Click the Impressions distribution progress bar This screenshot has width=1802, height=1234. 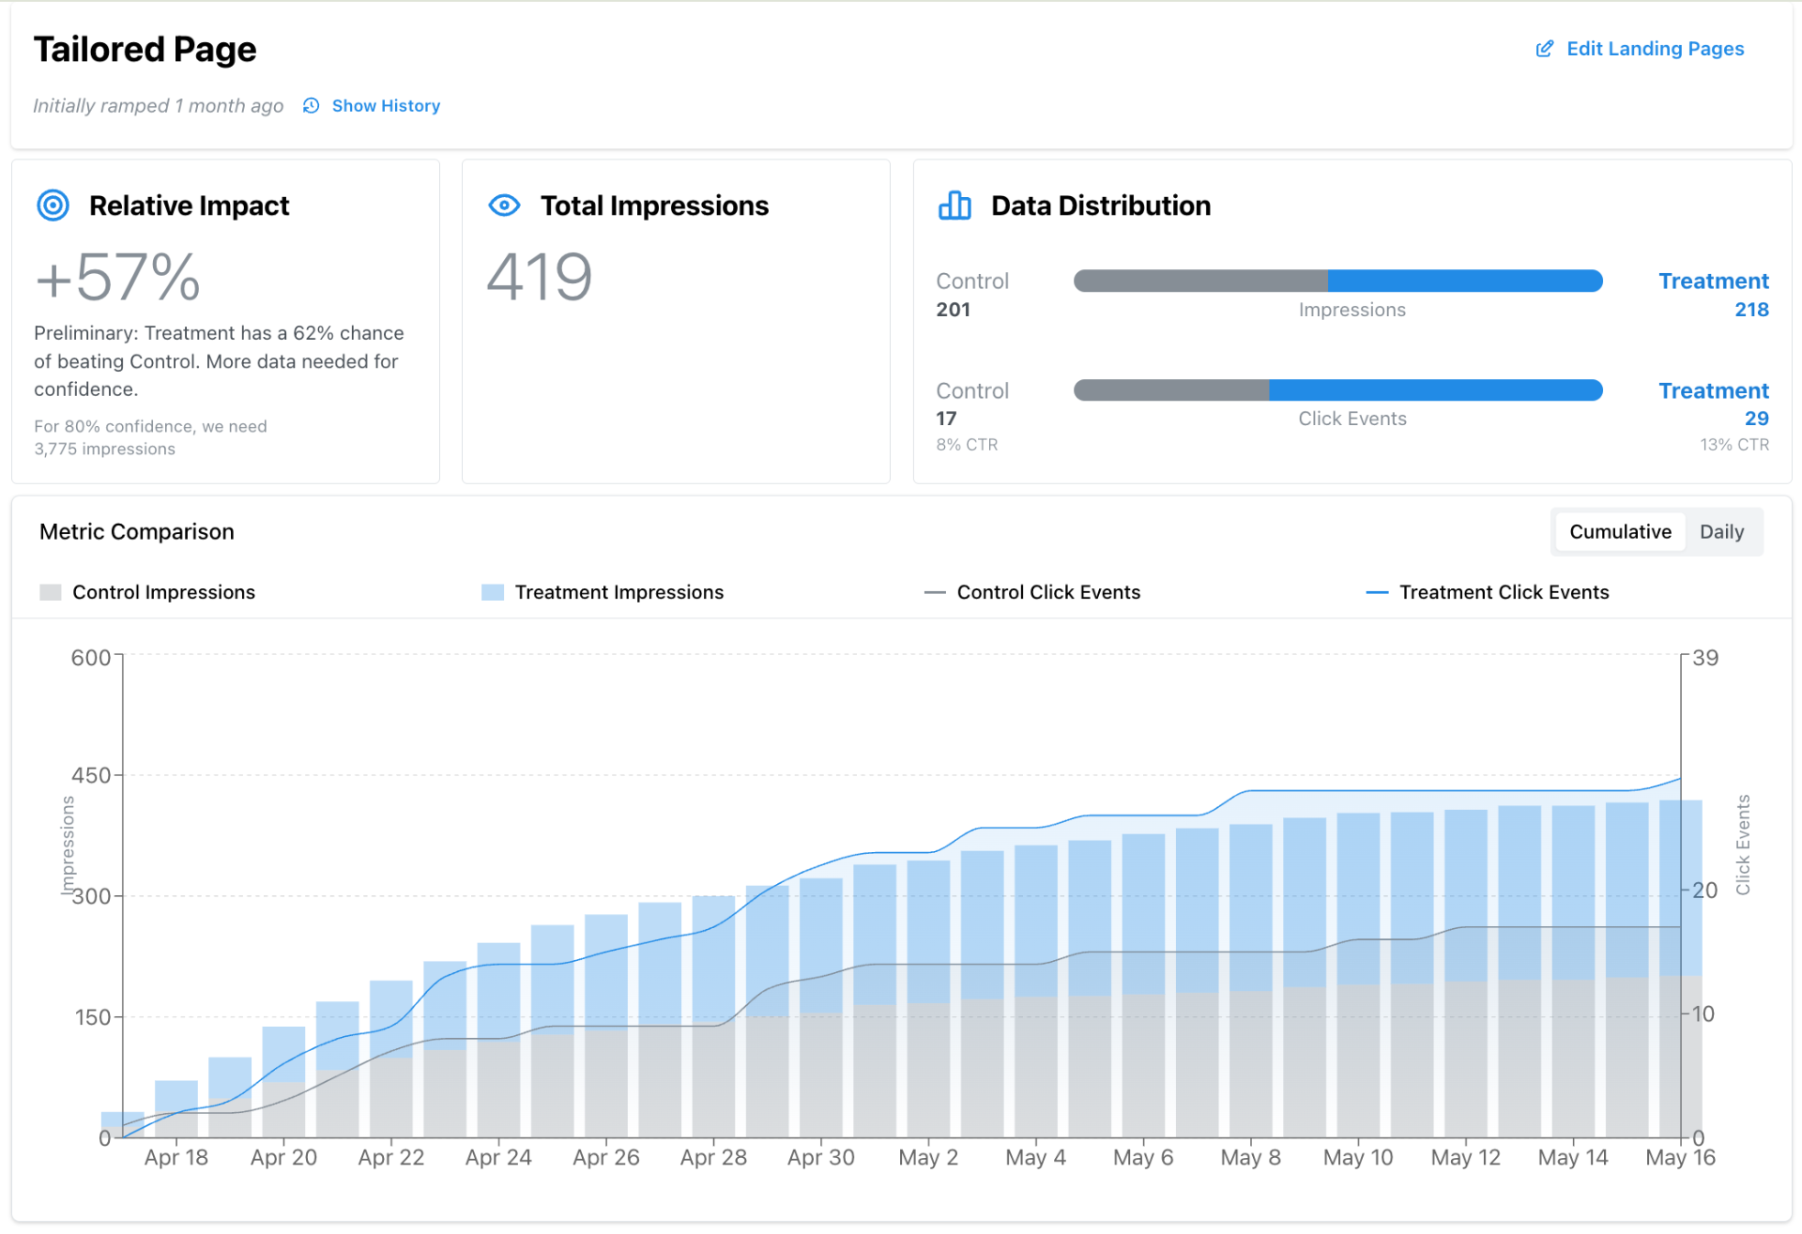click(1337, 281)
